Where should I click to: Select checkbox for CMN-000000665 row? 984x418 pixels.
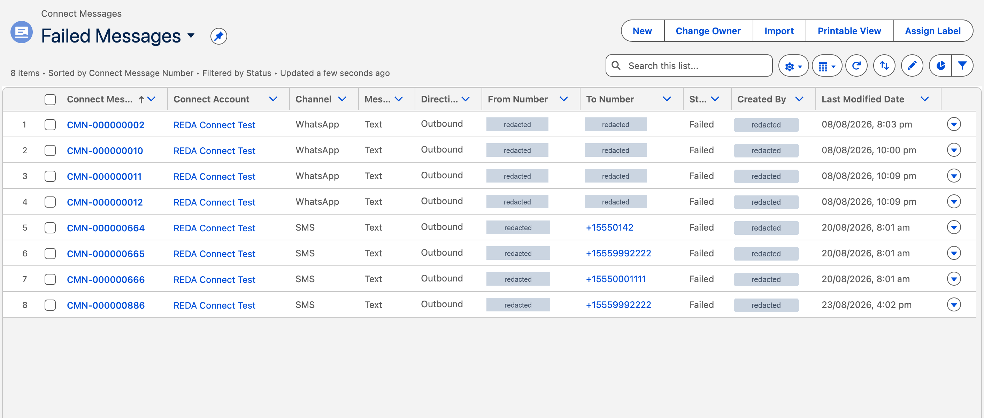pyautogui.click(x=50, y=254)
